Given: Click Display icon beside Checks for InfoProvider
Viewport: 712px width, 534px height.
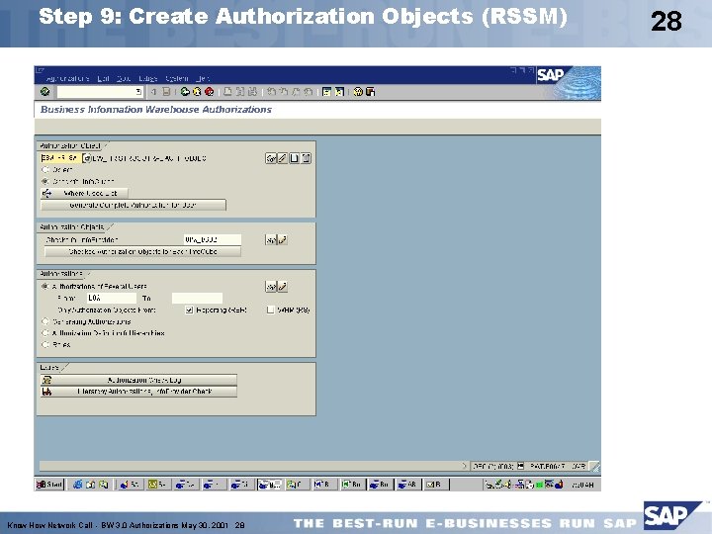Looking at the screenshot, I should click(271, 239).
